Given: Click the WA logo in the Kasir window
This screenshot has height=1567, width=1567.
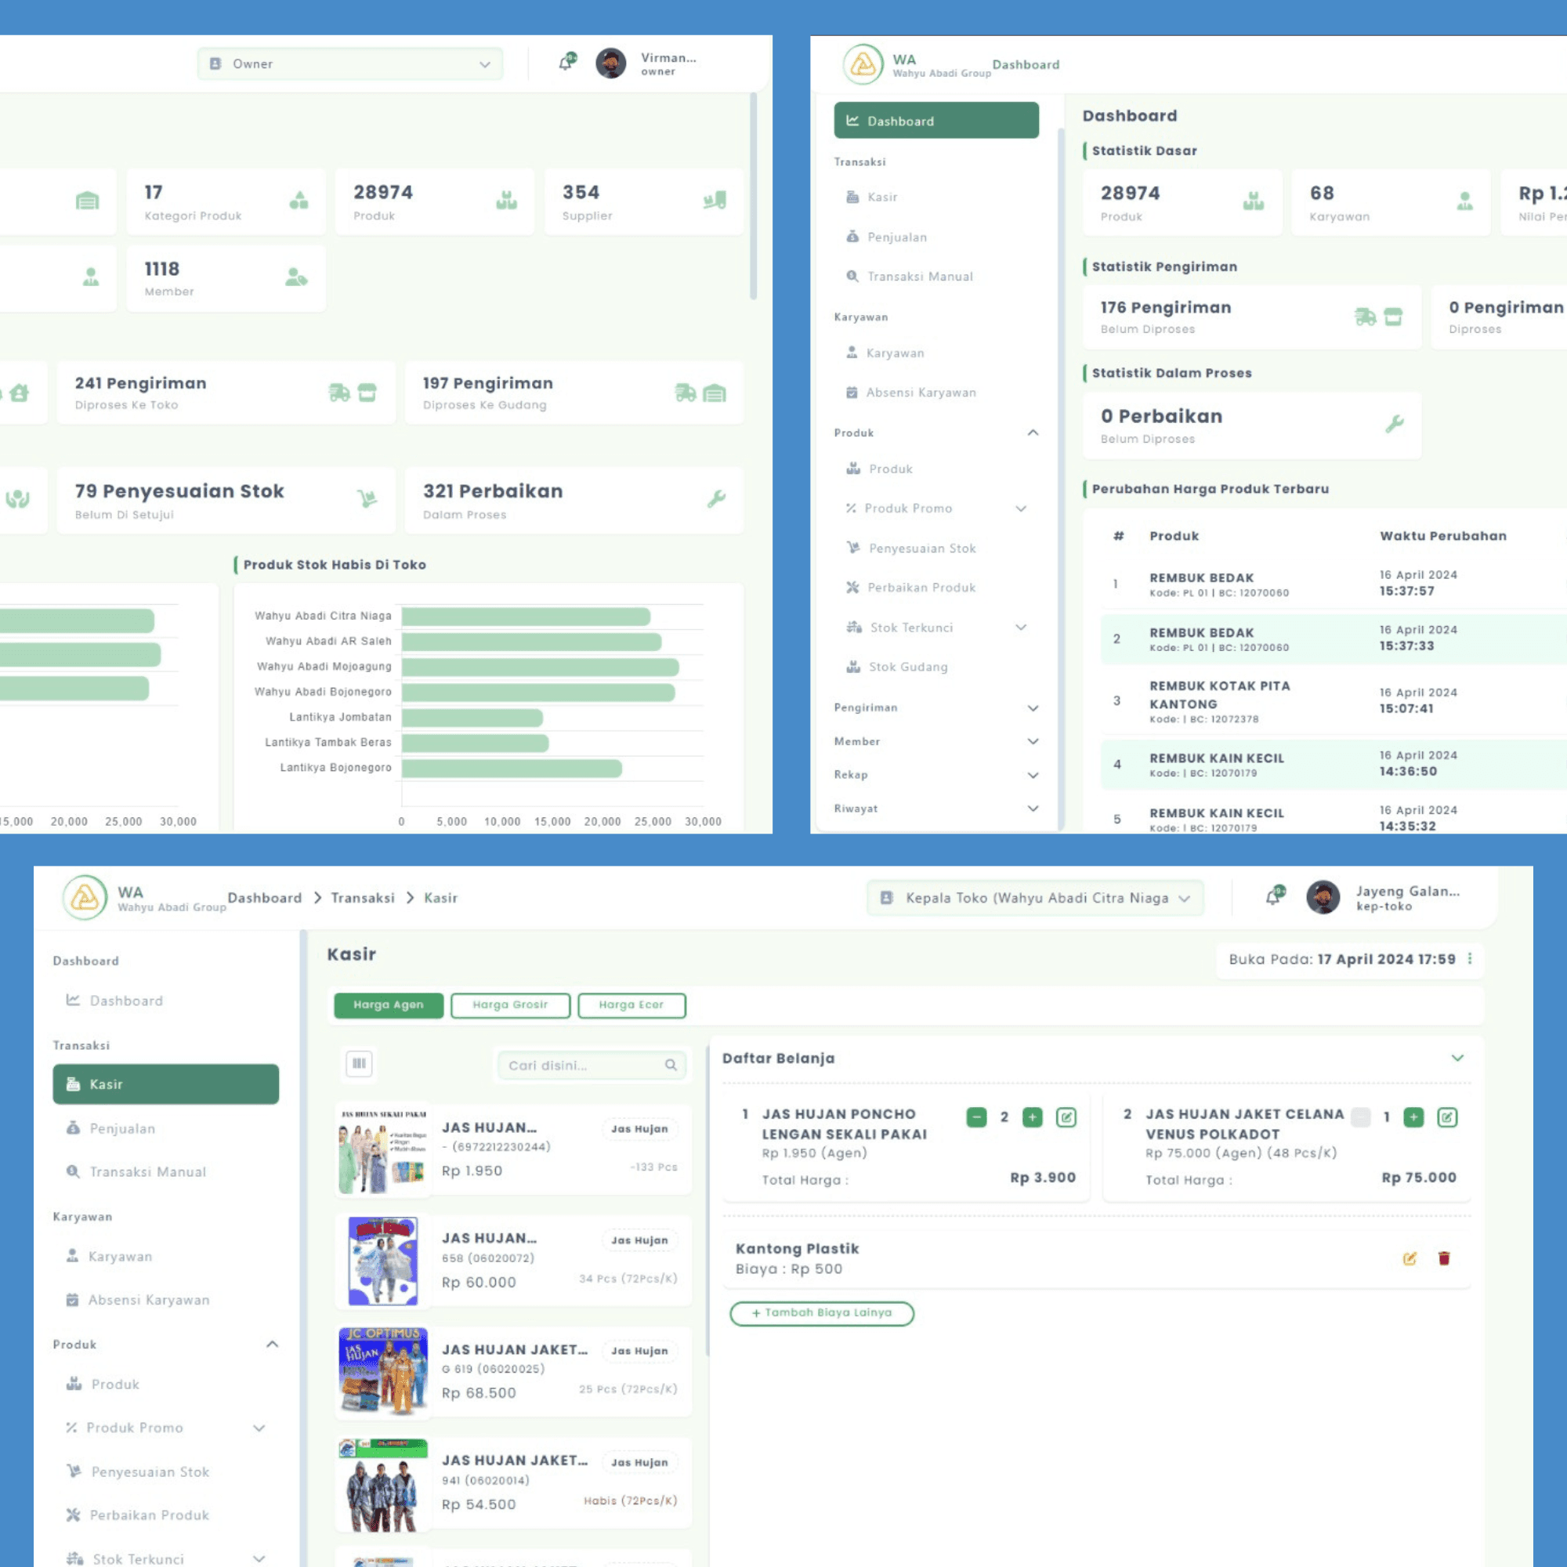Looking at the screenshot, I should point(85,897).
